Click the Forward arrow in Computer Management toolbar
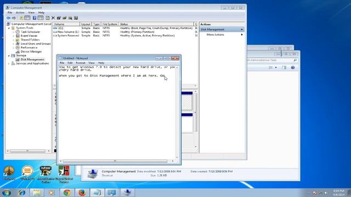Screen dimensions: 351x197 point(14,18)
